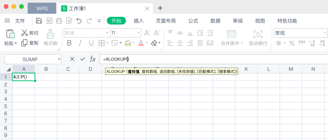Open Print Preview from the quick toolbar
328x140 pixels.
pyautogui.click(x=69, y=21)
